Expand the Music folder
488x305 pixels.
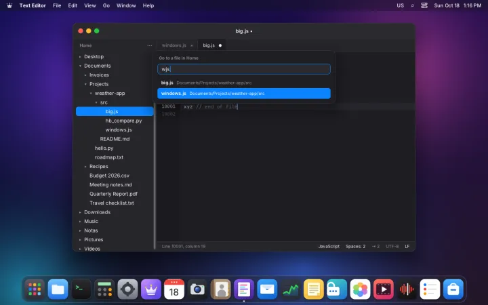(x=80, y=221)
